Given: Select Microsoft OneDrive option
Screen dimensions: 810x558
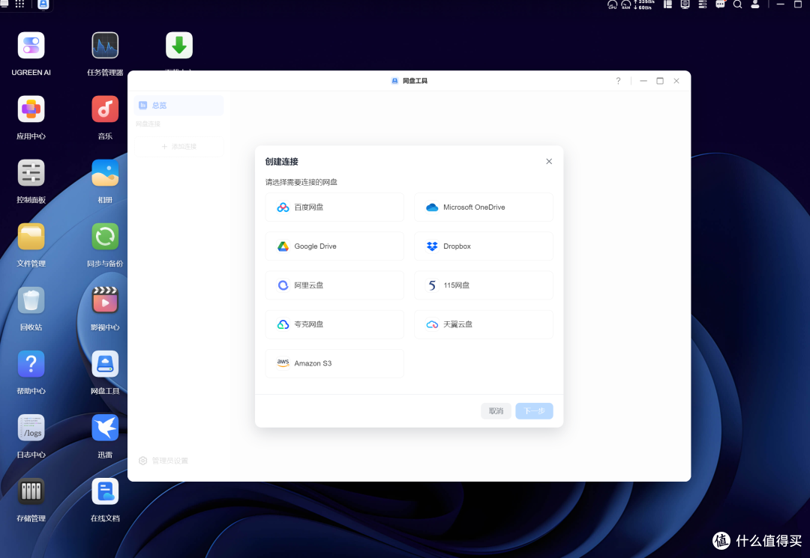Looking at the screenshot, I should (x=484, y=207).
